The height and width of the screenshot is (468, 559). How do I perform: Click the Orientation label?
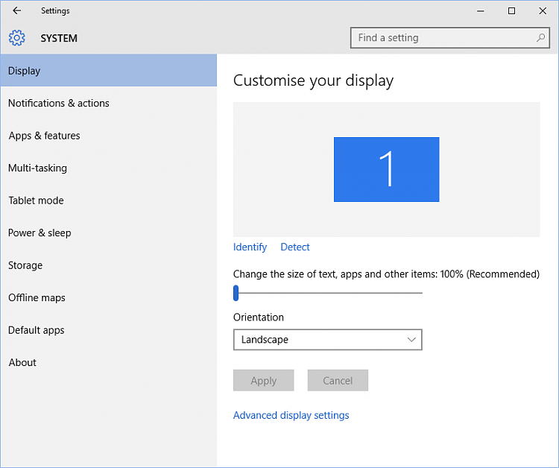[x=259, y=317]
